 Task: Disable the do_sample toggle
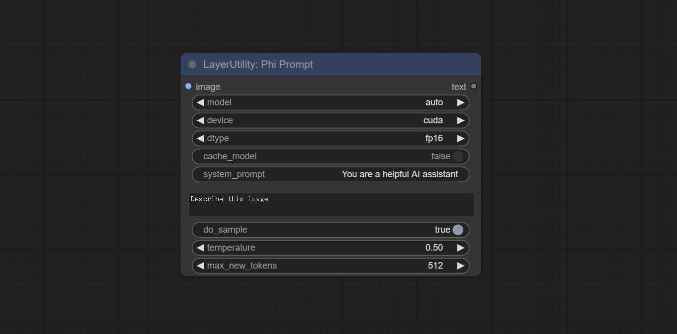click(x=457, y=230)
